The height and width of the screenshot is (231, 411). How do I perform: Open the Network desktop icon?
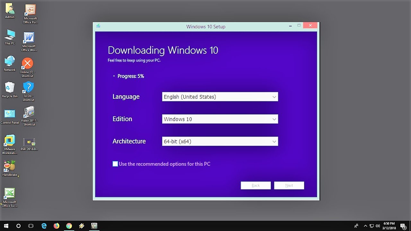[10, 63]
